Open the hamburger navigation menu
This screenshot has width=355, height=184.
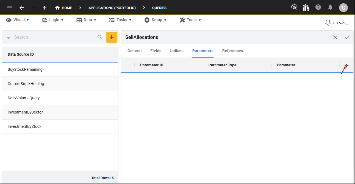(10, 8)
